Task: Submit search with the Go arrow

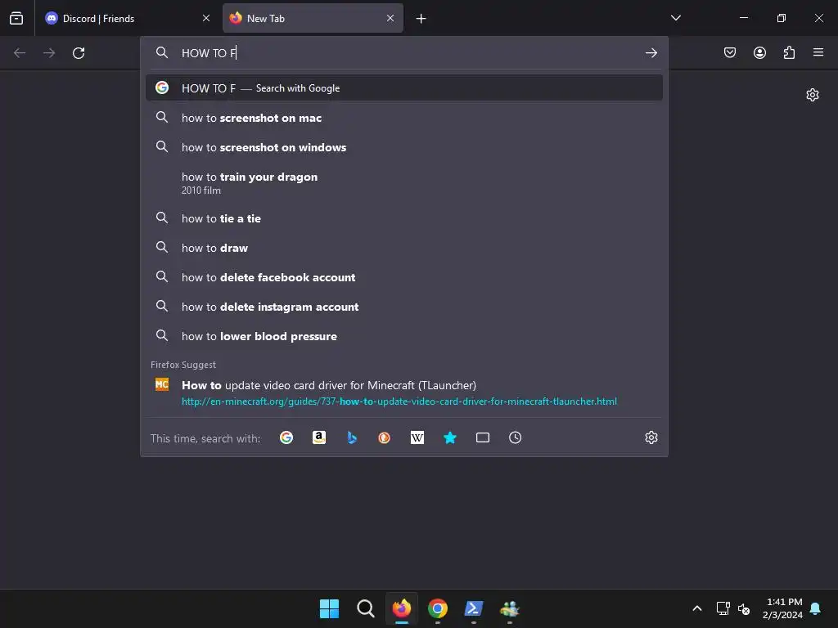Action: click(x=651, y=53)
